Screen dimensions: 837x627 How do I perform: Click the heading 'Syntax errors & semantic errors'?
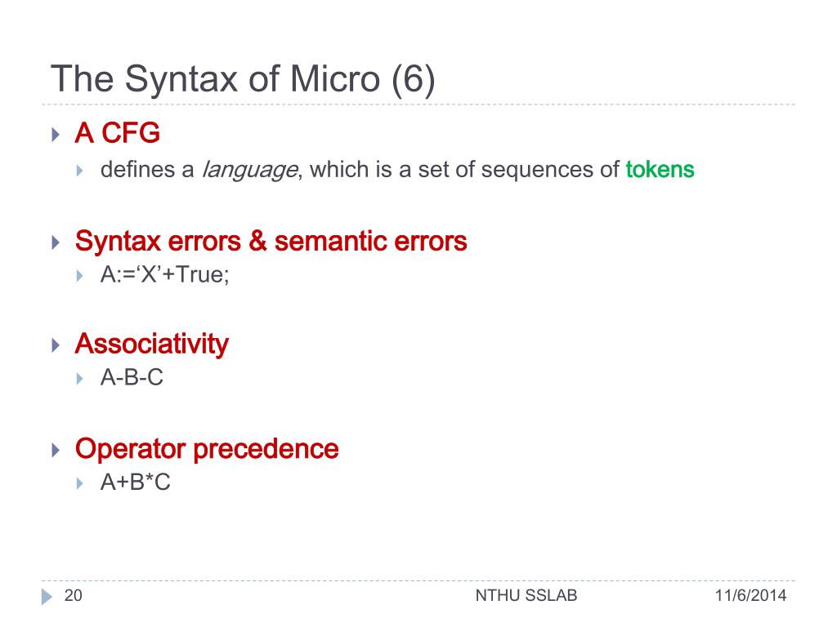coord(271,241)
